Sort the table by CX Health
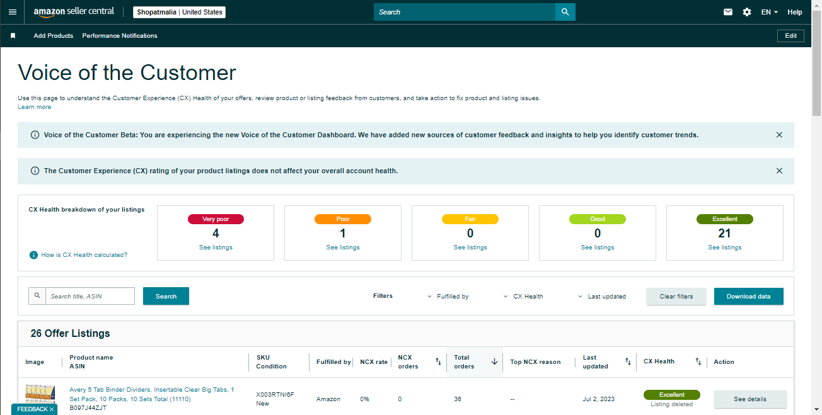This screenshot has width=822, height=415. [698, 361]
